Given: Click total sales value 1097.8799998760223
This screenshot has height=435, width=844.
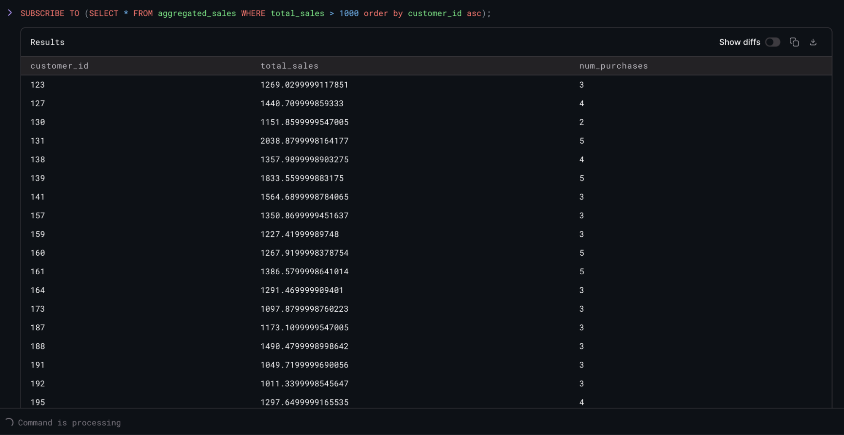Looking at the screenshot, I should click(x=304, y=309).
